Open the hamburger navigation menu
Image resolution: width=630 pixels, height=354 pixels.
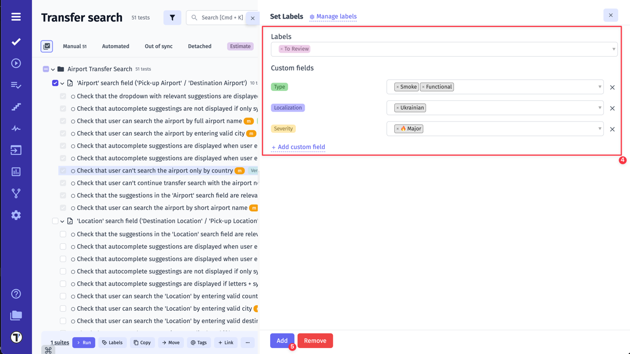[16, 16]
